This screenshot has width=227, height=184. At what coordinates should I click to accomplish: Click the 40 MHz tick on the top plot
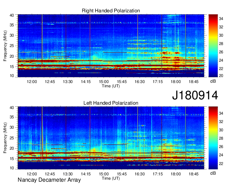(x=12, y=15)
